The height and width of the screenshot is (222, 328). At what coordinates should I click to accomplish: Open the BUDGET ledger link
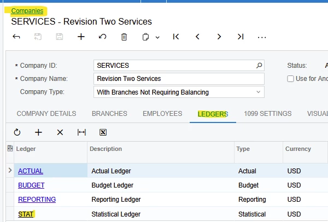pos(31,185)
